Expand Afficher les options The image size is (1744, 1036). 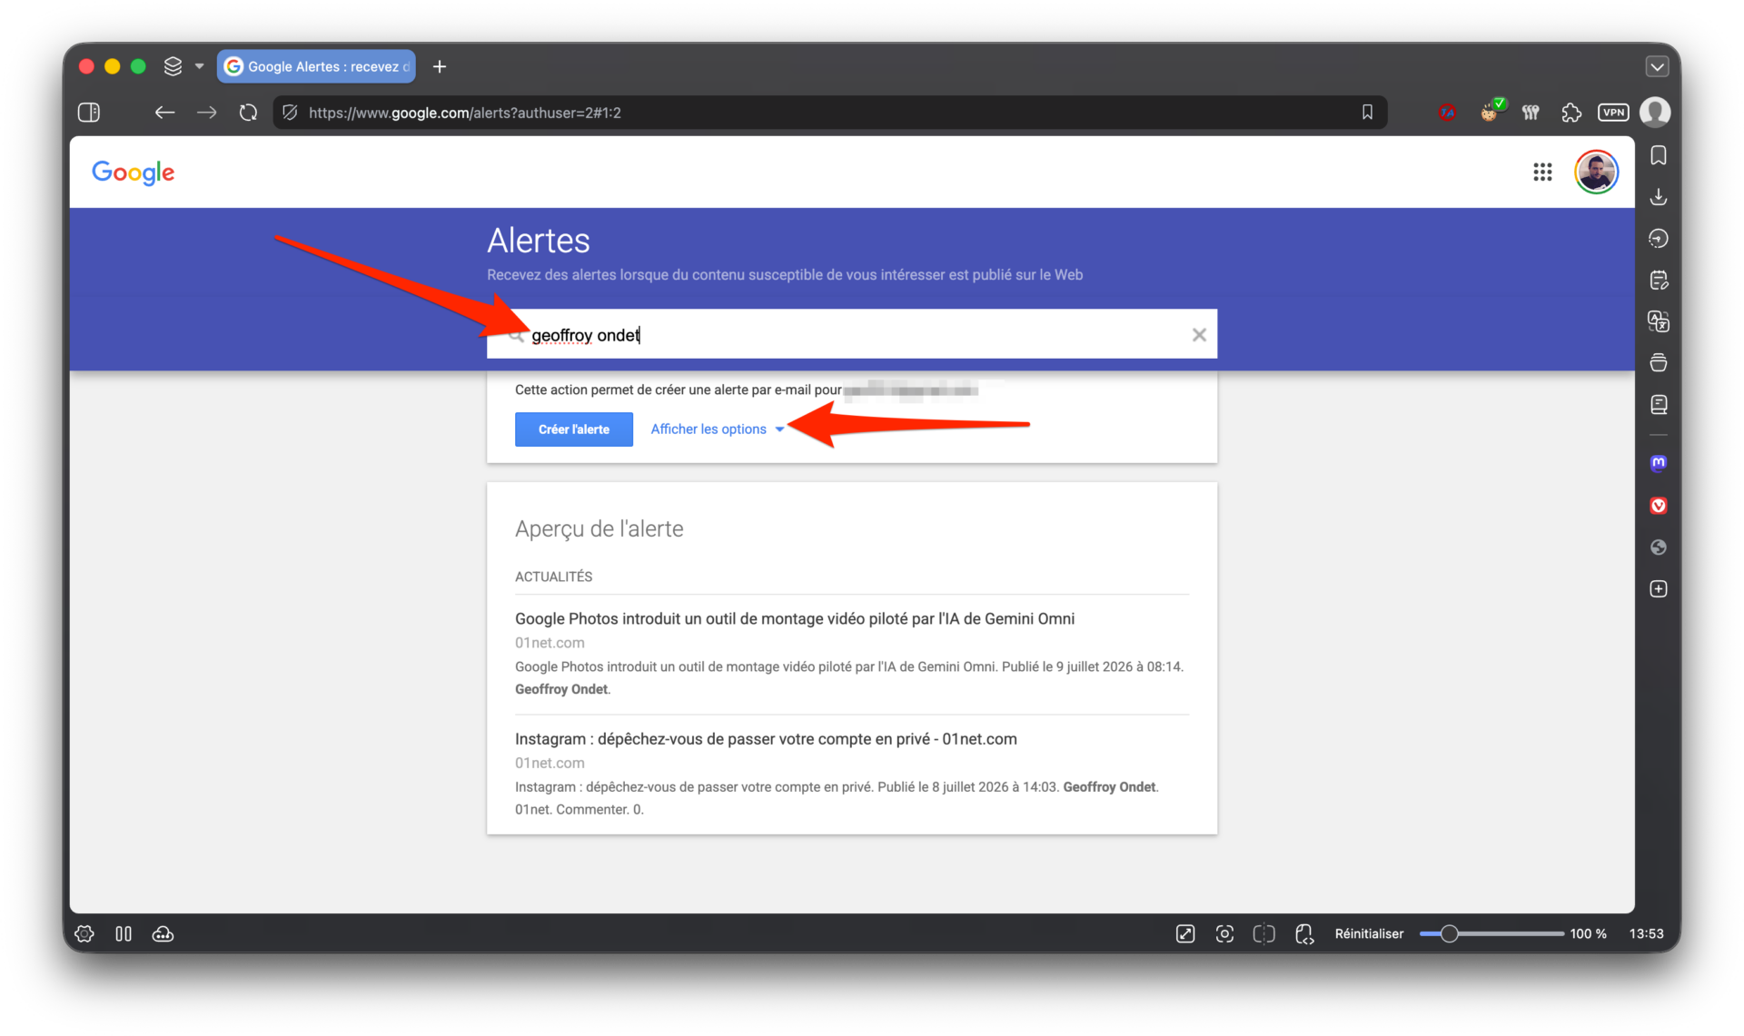(717, 429)
